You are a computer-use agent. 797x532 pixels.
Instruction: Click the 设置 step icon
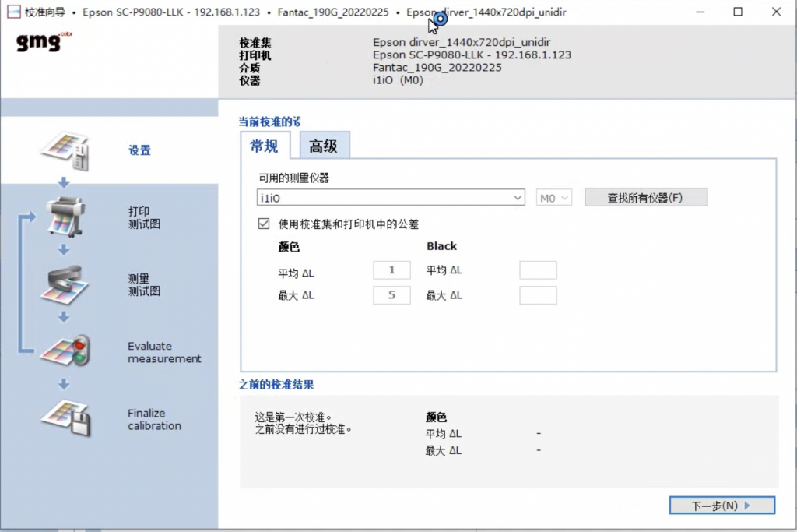65,151
